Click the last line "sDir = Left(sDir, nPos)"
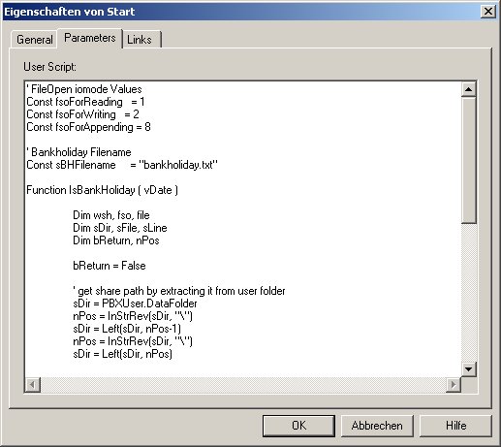The width and height of the screenshot is (501, 447). (123, 354)
